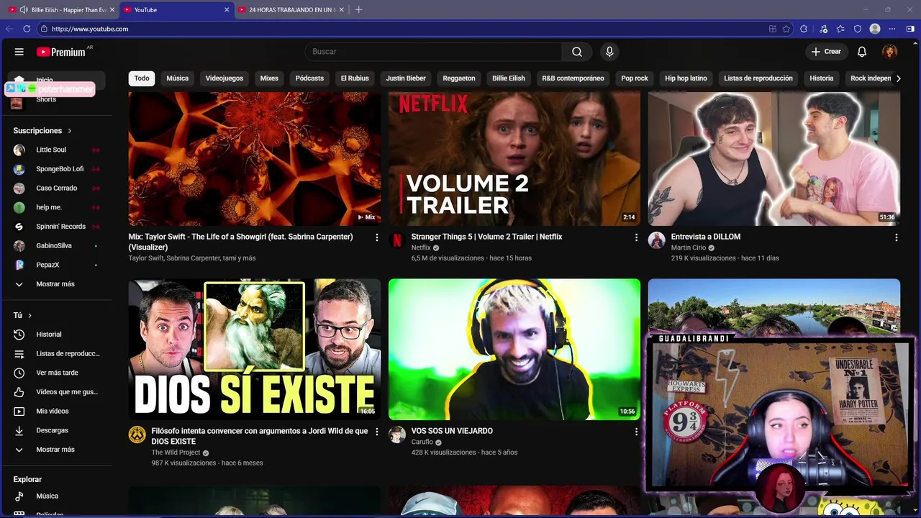The image size is (921, 518).
Task: Open the hamburger guide menu
Action: click(19, 52)
